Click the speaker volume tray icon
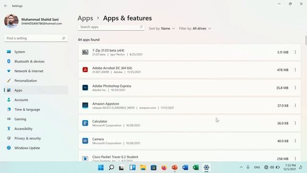 (x=272, y=167)
